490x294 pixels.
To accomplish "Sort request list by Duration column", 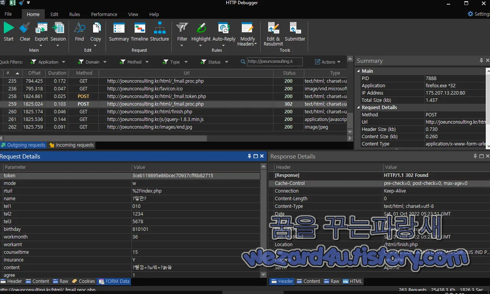I will tap(57, 73).
